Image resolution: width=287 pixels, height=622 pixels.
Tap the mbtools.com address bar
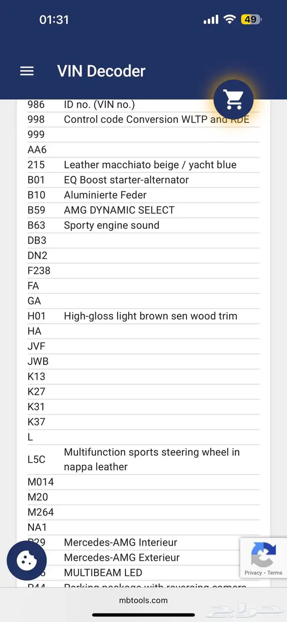click(x=143, y=600)
